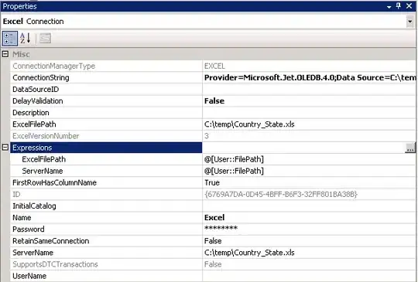The height and width of the screenshot is (282, 418).
Task: Click the Name value Excel
Action: 214,218
